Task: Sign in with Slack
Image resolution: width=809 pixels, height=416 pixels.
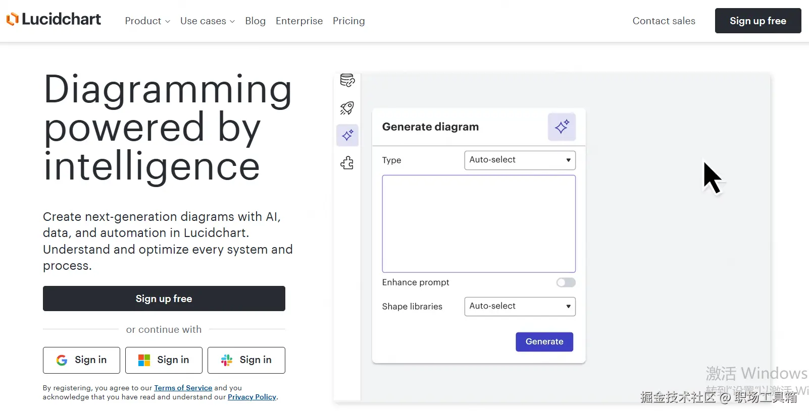Action: 246,360
